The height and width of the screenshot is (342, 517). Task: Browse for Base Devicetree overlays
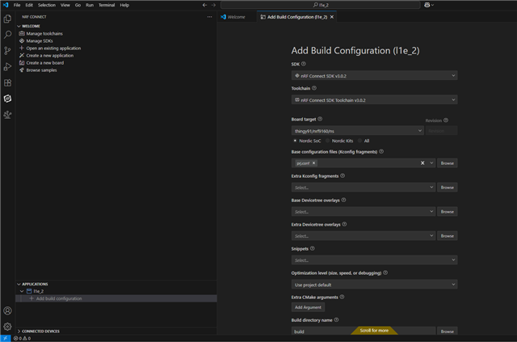coord(447,212)
